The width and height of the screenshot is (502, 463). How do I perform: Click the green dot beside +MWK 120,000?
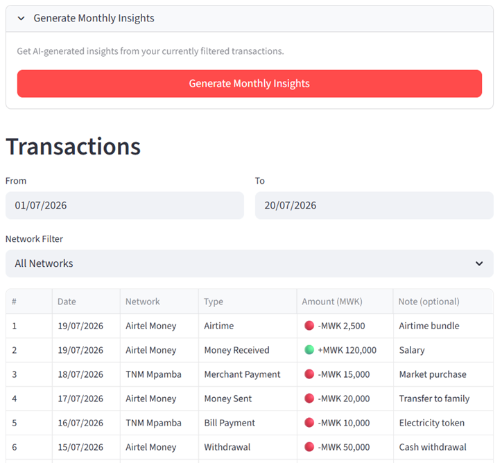pos(309,350)
